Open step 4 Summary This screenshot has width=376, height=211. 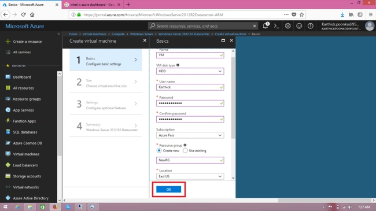coord(106,126)
